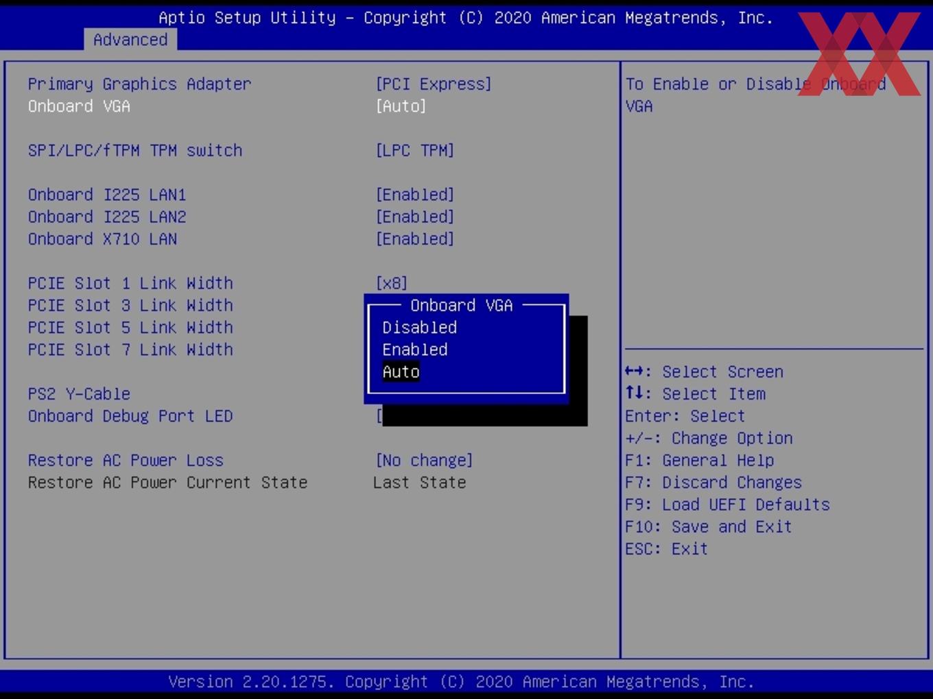Click the Onboard VGA popup title
Image resolution: width=933 pixels, height=699 pixels.
click(462, 306)
